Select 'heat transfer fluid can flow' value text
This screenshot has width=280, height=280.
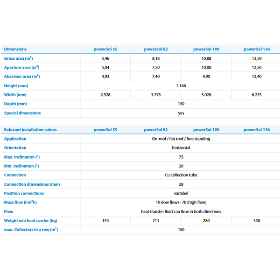tap(165, 212)
